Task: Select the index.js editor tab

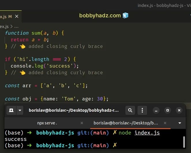Action: click(x=11, y=16)
